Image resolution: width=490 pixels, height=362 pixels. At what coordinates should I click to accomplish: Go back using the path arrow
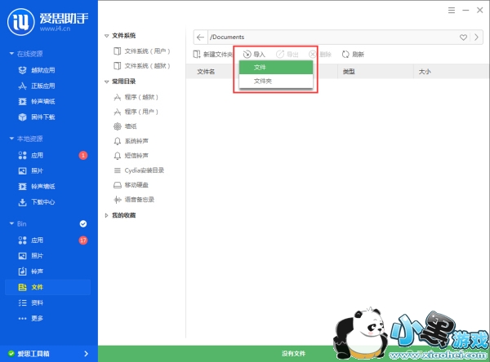click(x=200, y=38)
